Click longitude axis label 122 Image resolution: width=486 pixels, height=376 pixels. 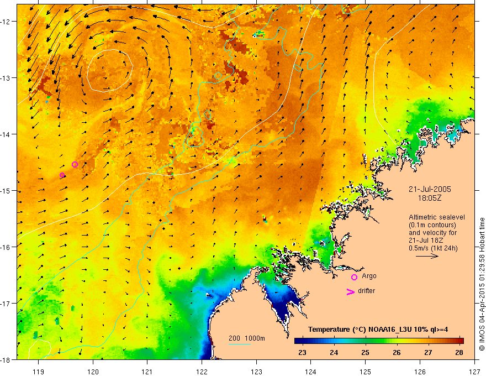coord(202,372)
